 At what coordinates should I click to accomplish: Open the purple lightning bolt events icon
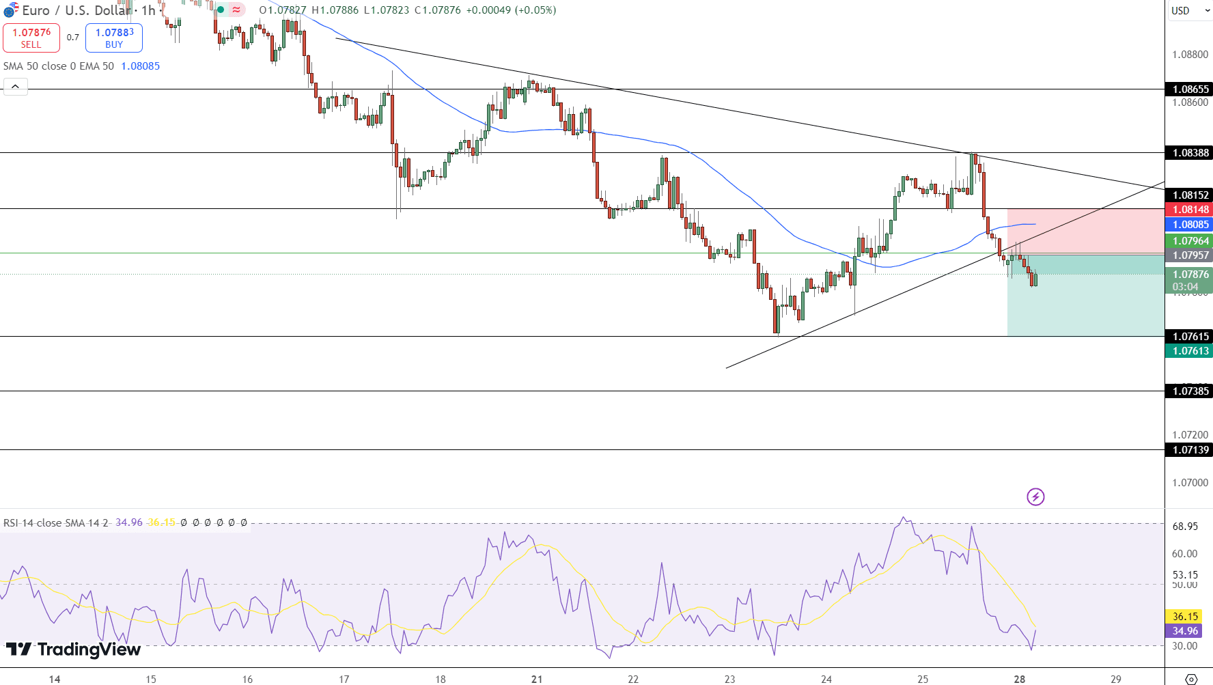tap(1035, 497)
